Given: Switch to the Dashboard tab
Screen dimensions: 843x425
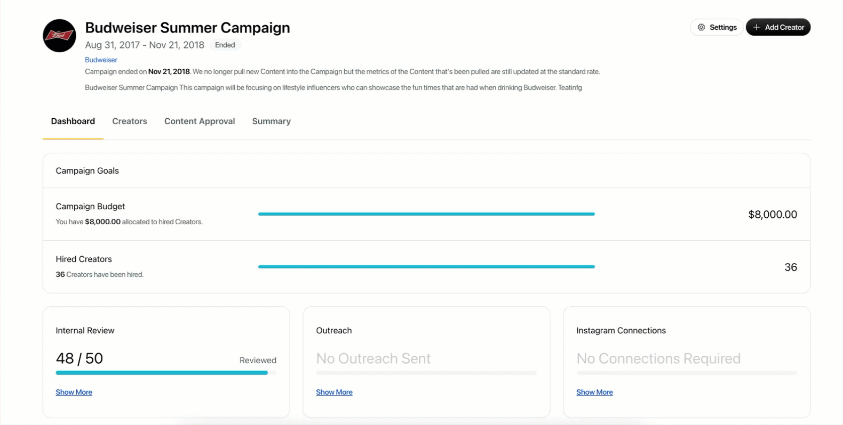Looking at the screenshot, I should 73,121.
